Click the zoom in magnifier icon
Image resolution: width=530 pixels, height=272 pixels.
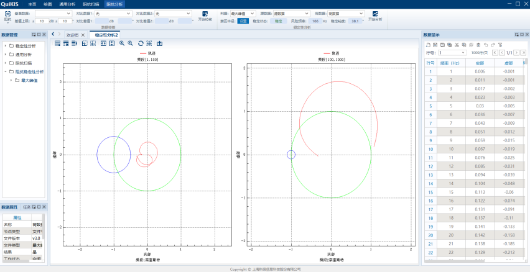click(122, 43)
